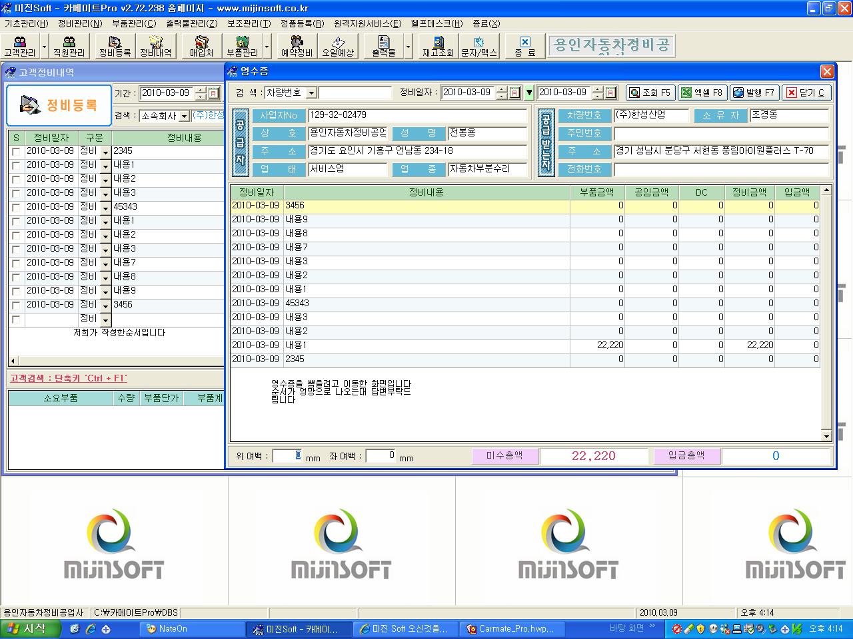Open the 예약정비 clock icon
Image resolution: width=853 pixels, height=639 pixels.
click(297, 46)
